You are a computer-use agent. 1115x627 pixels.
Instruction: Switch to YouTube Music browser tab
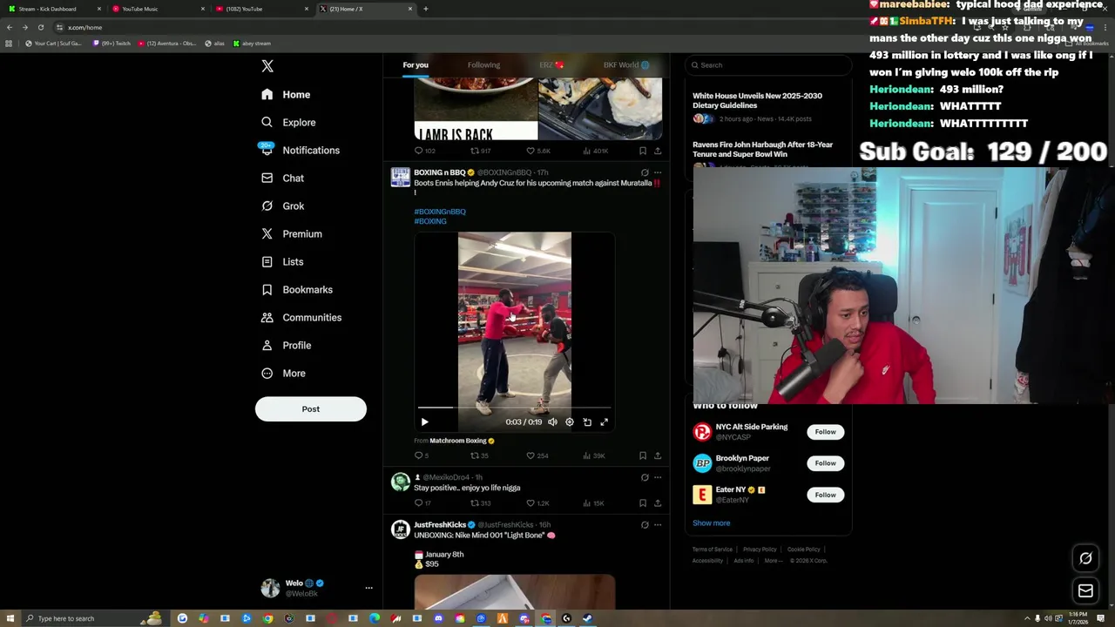pyautogui.click(x=157, y=9)
